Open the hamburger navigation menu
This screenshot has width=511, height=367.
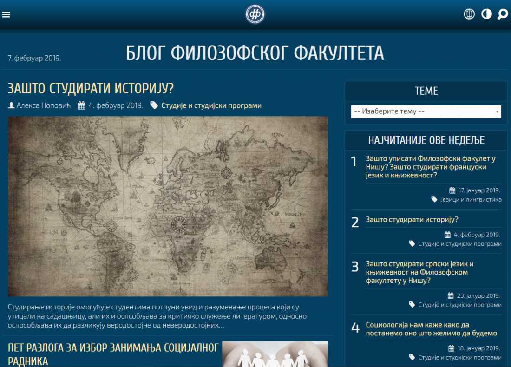6,14
